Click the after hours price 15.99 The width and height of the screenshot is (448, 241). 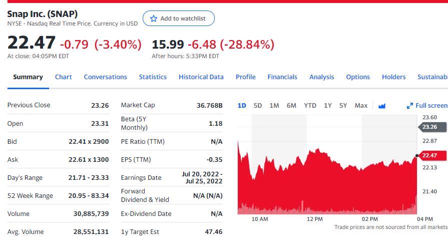point(168,44)
